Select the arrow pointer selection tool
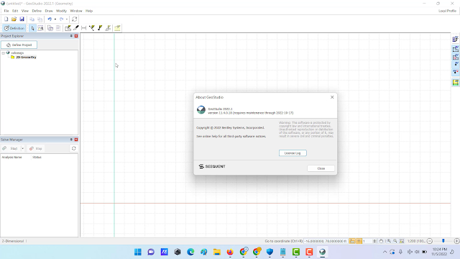The image size is (460, 259). point(32,28)
